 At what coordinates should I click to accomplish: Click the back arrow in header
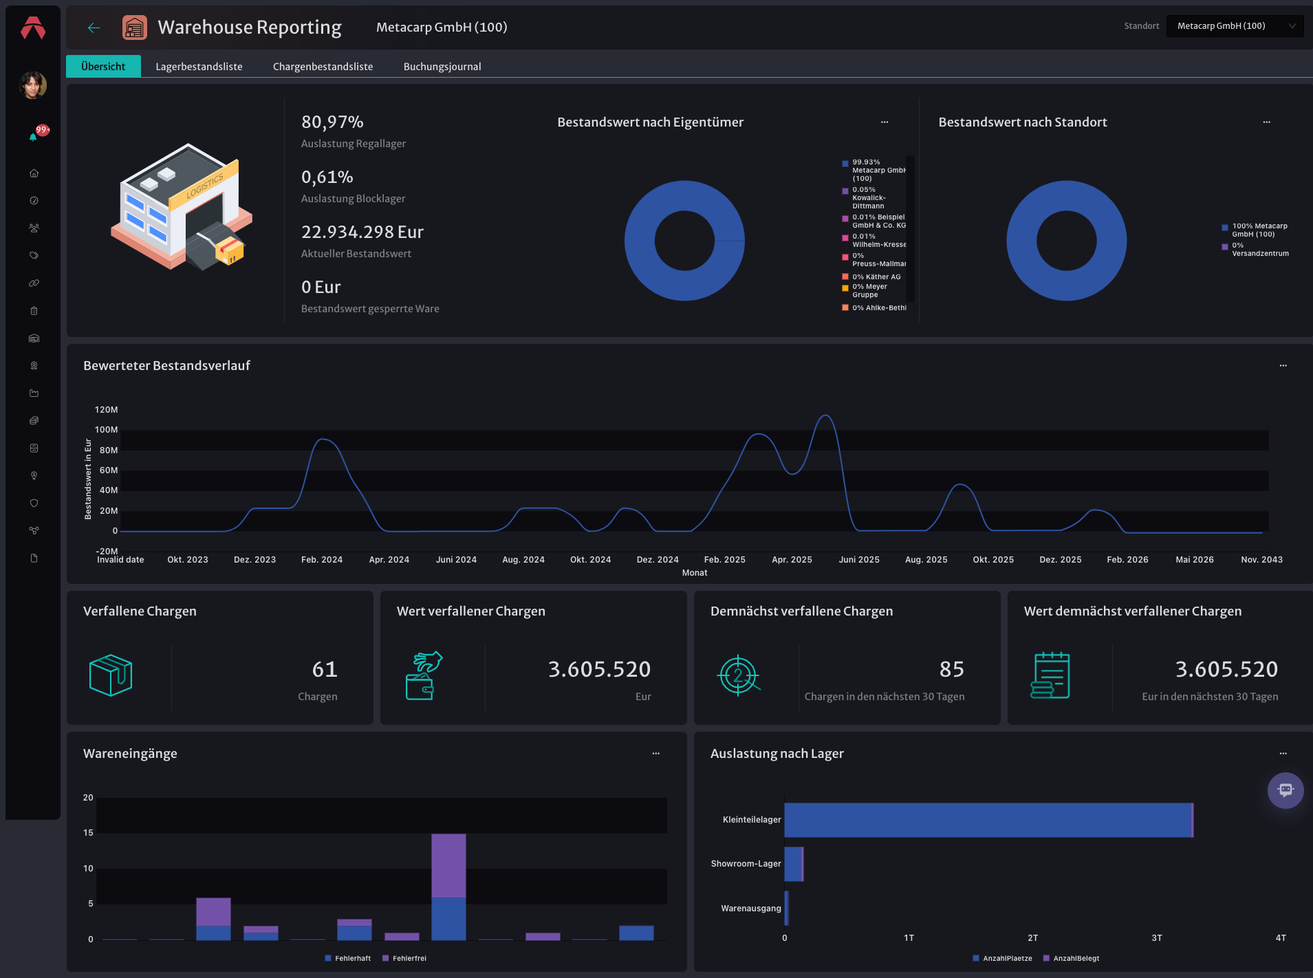click(x=94, y=28)
